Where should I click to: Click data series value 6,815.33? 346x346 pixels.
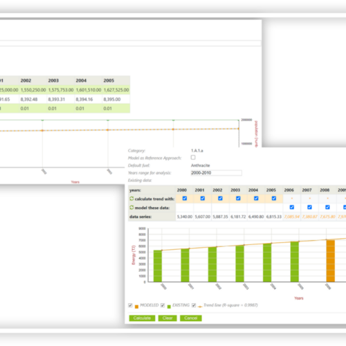point(274,217)
